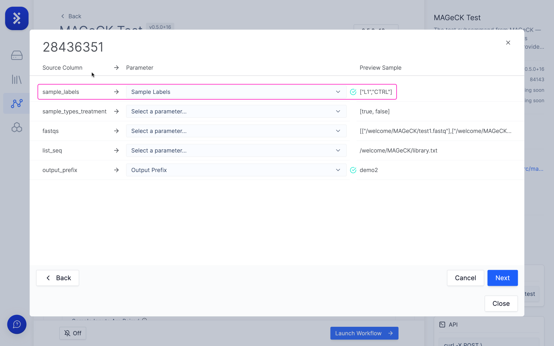Click the 28436351 dialog title
The image size is (554, 346).
[x=73, y=47]
